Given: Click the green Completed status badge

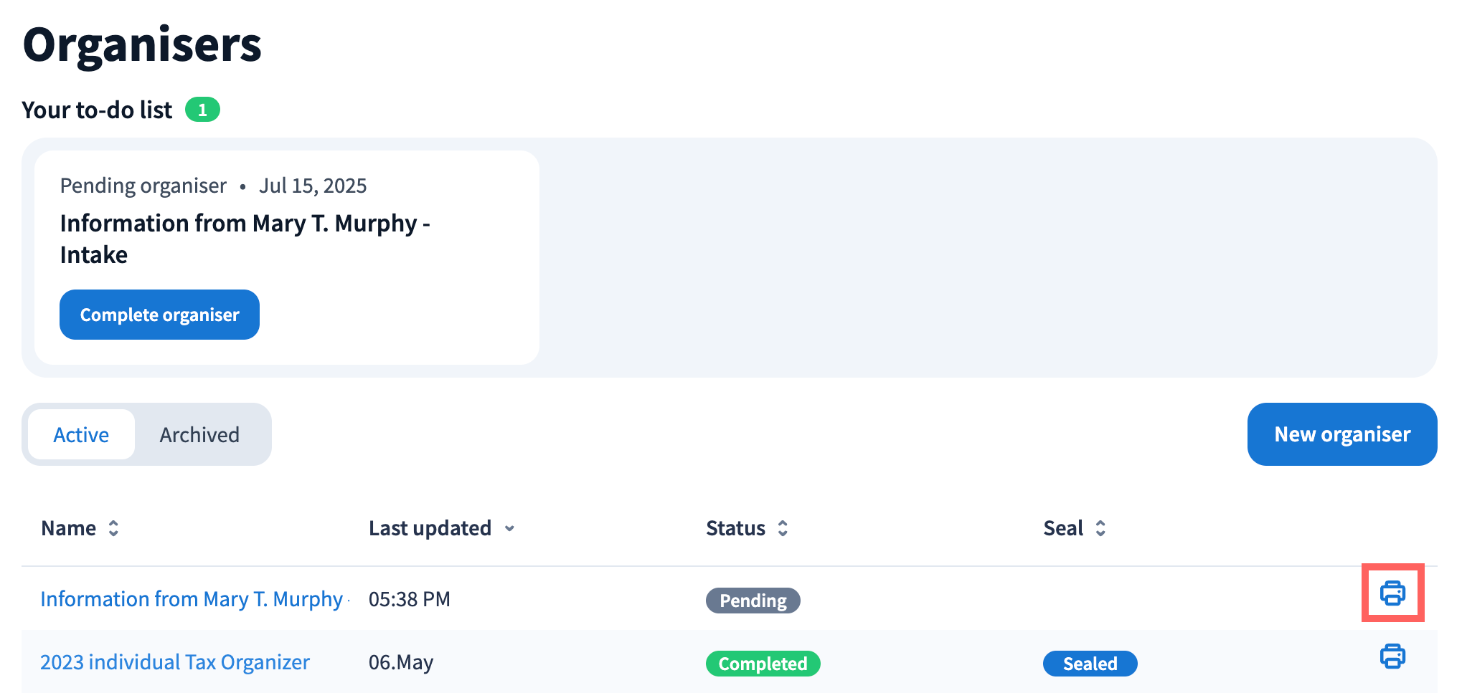Looking at the screenshot, I should click(x=763, y=664).
